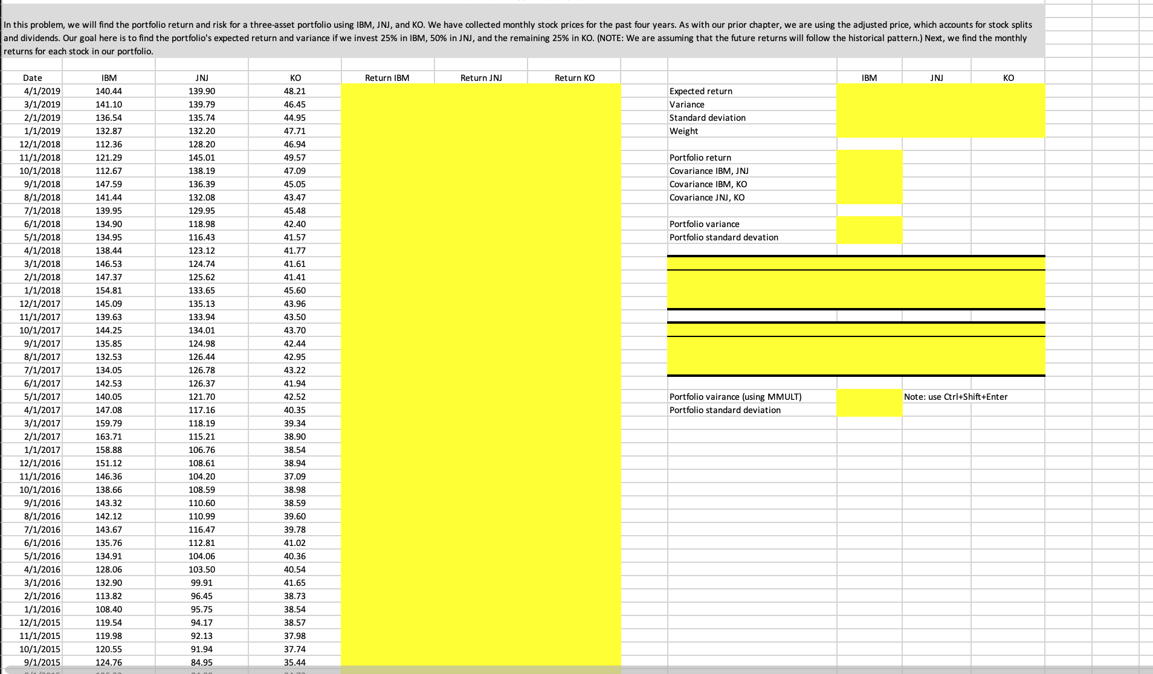Select the Standard deviation label cell
This screenshot has width=1153, height=674.
706,118
